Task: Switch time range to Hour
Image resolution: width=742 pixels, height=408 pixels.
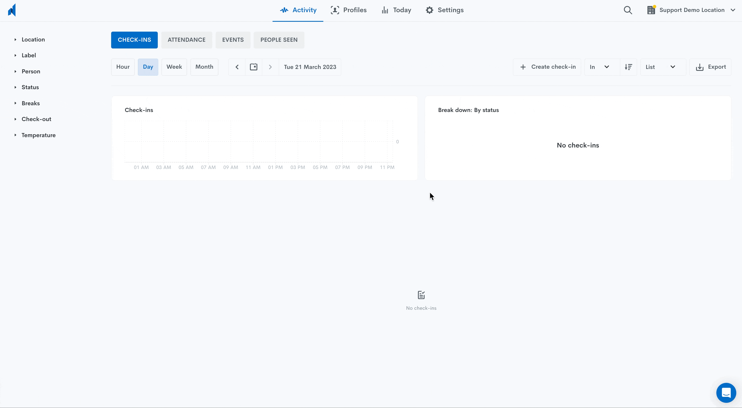Action: [123, 67]
